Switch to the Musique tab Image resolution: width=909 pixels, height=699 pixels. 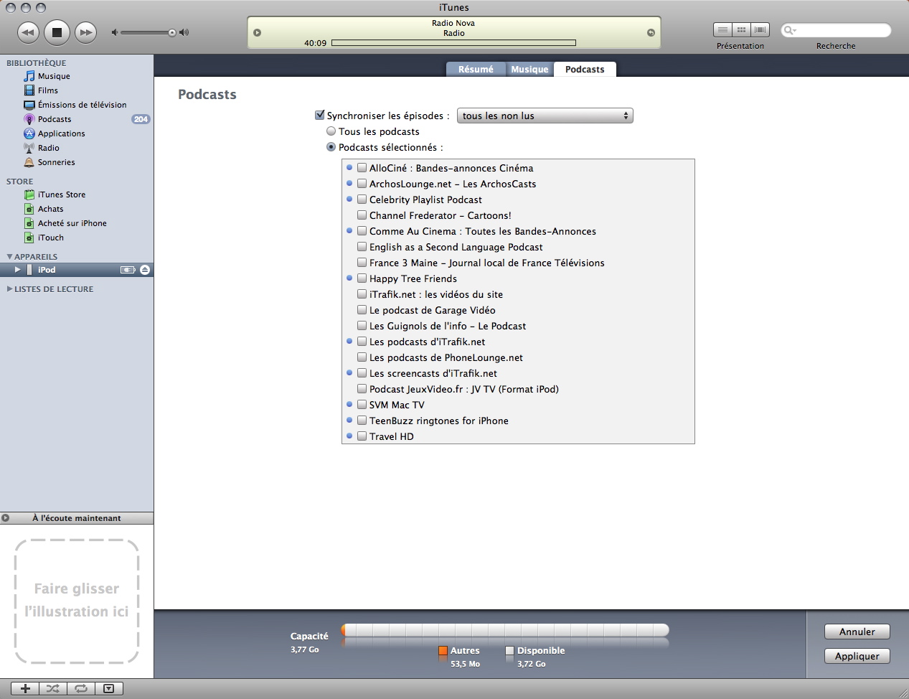[529, 69]
